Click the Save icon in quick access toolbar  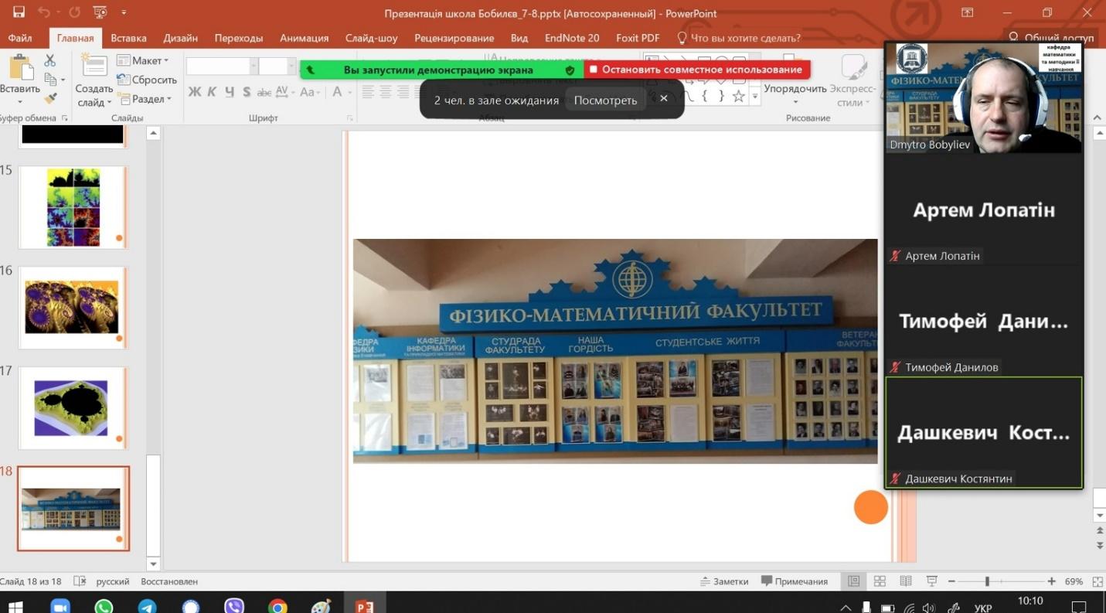tap(19, 12)
